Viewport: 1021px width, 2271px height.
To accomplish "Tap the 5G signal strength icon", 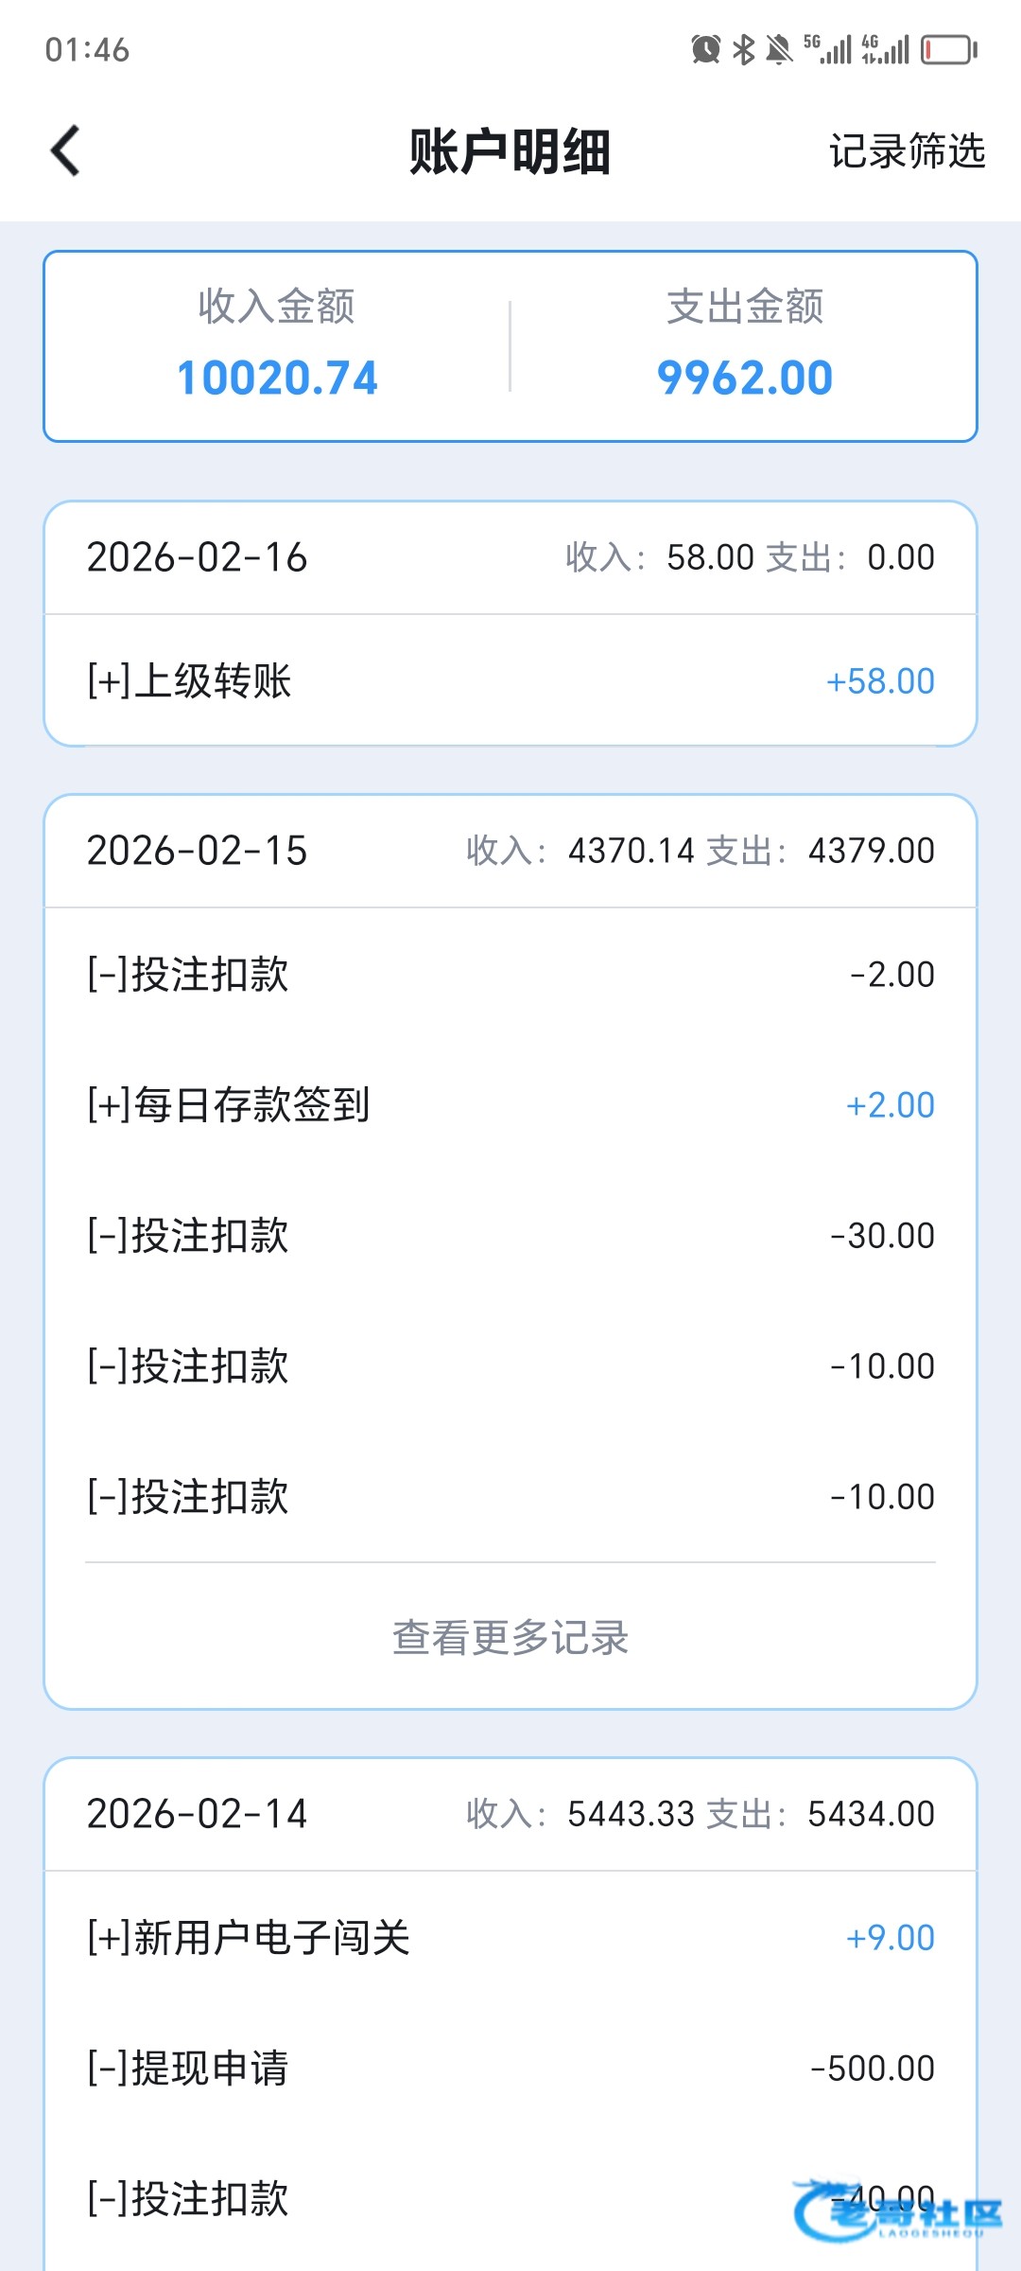I will [828, 49].
